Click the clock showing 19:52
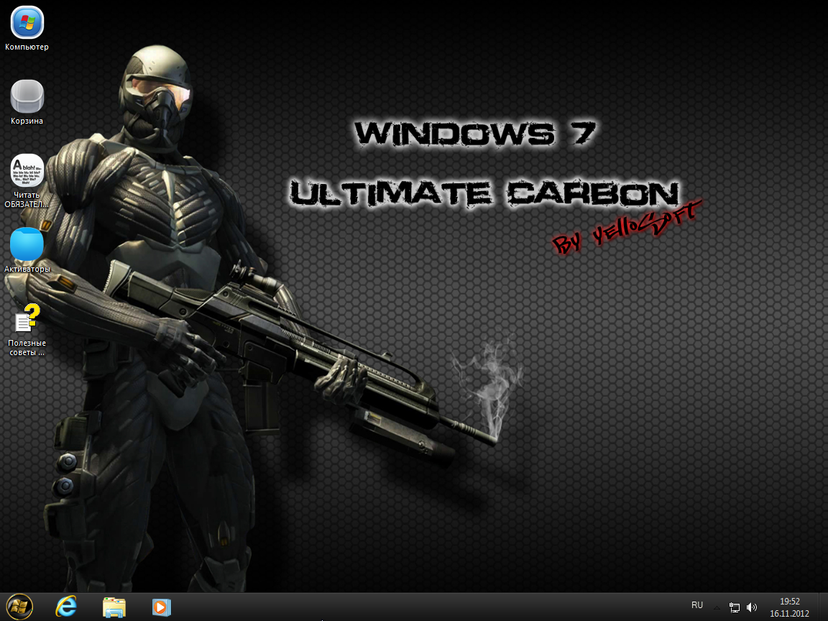The image size is (828, 621). click(790, 602)
